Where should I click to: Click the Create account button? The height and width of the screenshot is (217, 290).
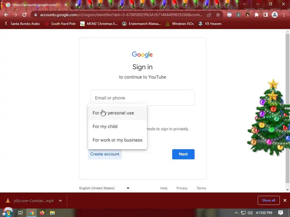(x=105, y=154)
